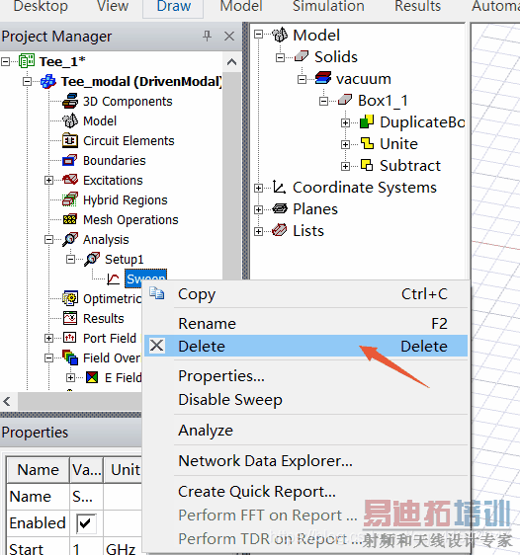Open Properties... from context menu
Screen dimensions: 520x555
[x=306, y=376]
